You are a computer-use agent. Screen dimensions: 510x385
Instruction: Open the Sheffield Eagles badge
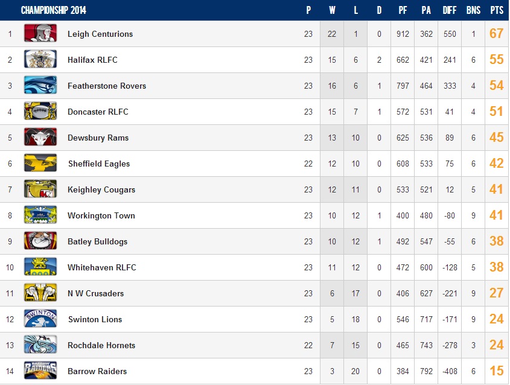coord(40,164)
